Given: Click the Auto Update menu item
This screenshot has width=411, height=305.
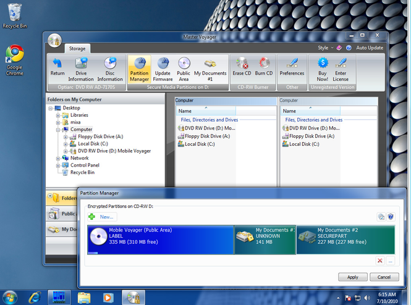Looking at the screenshot, I should click(370, 48).
